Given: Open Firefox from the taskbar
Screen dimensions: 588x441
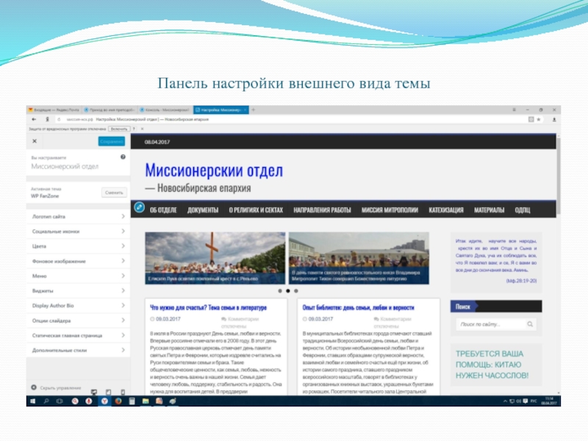Looking at the screenshot, I should [x=118, y=401].
